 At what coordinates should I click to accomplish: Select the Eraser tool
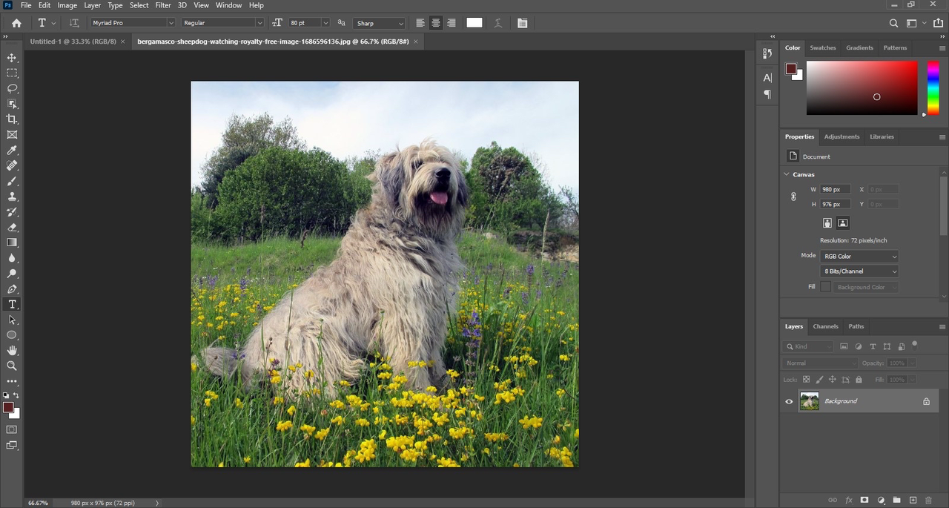pos(12,228)
